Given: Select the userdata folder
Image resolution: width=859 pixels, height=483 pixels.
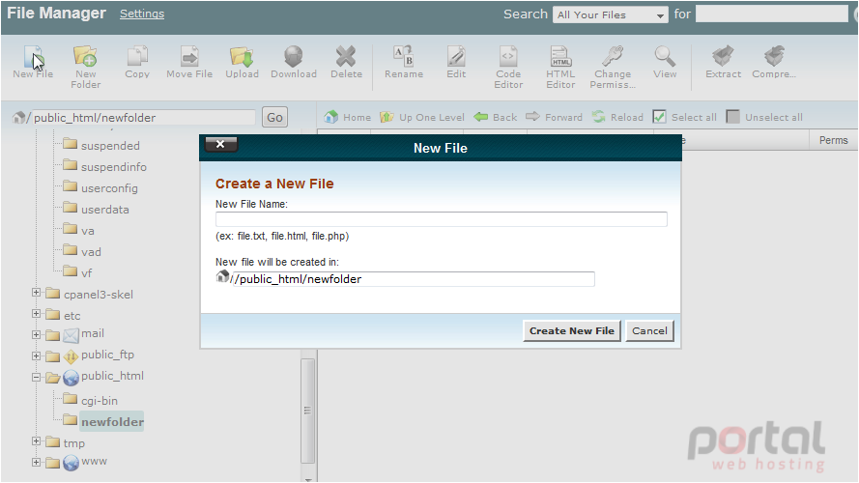Looking at the screenshot, I should click(105, 210).
